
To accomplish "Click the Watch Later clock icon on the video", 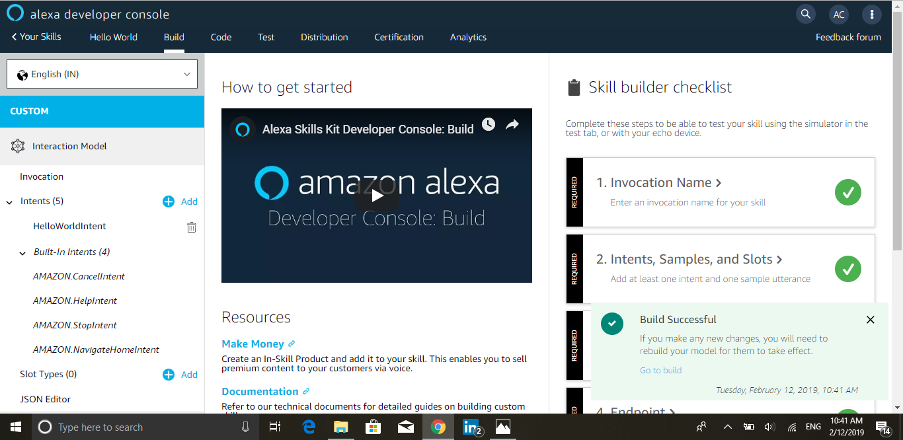I will [x=489, y=124].
